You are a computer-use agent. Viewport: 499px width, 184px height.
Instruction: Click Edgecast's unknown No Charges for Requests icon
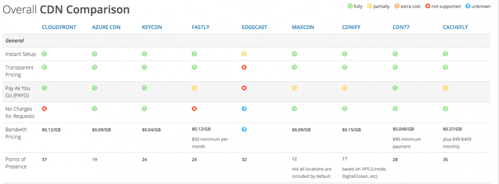[x=244, y=109]
